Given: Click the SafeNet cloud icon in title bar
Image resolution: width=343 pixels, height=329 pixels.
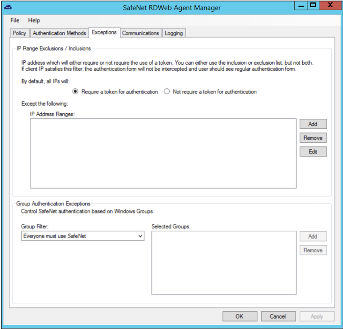Looking at the screenshot, I should 8,7.
